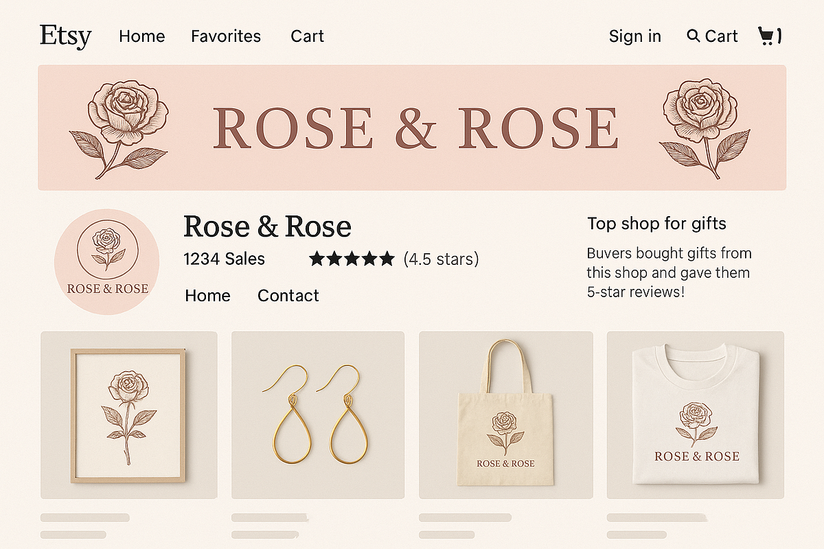Open Cart link beside Favorites

coord(307,36)
